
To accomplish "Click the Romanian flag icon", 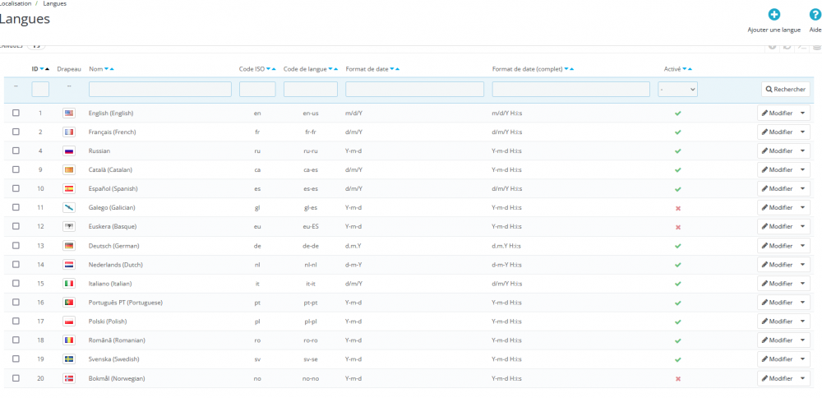I will [69, 340].
